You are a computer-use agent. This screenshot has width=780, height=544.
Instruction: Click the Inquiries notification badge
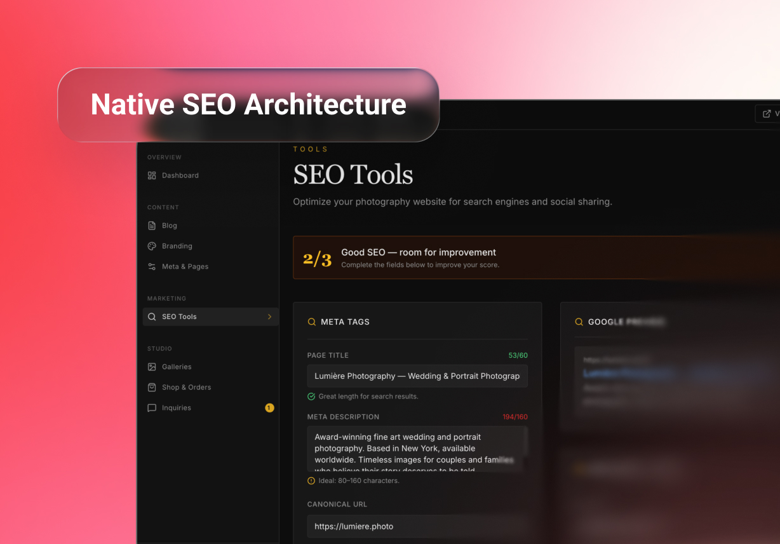269,408
